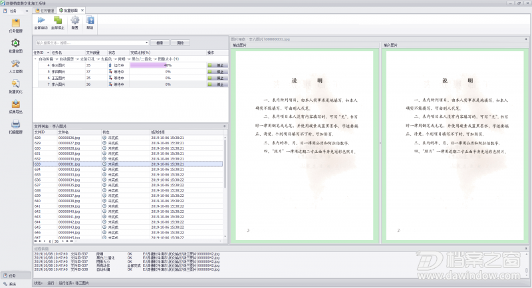
Task: Sort by 文件数量 column header
Action: (96, 53)
